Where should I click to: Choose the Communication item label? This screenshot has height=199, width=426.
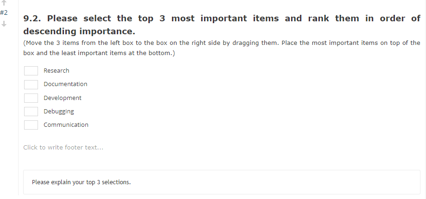click(66, 125)
